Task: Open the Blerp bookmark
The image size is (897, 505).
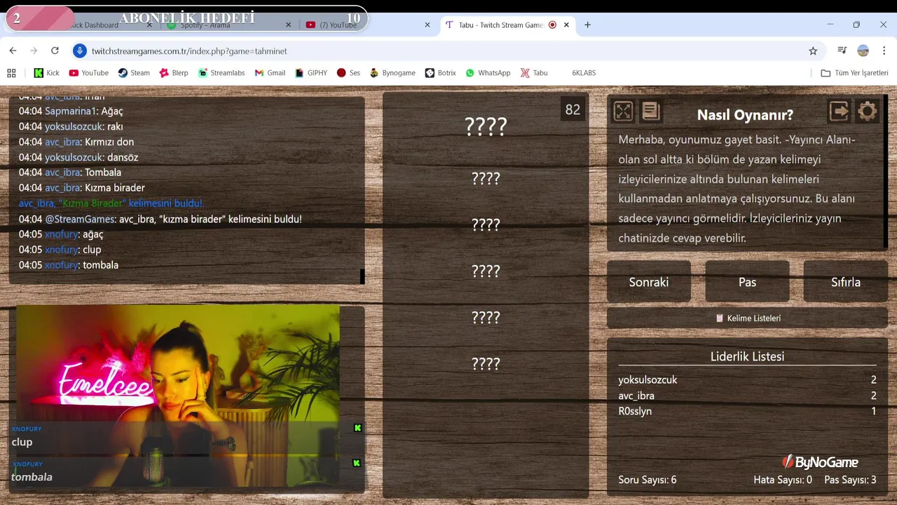Action: (174, 73)
